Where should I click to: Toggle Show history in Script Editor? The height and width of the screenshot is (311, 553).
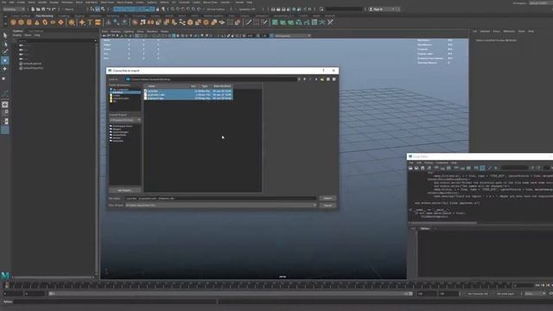click(456, 168)
